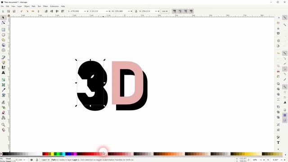This screenshot has width=288, height=162.
Task: Click Rotate 90° clockwise icon
Action: 27,11
